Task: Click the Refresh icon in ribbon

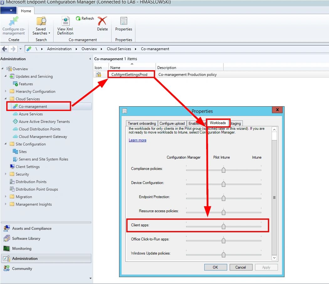Action: pos(78,19)
